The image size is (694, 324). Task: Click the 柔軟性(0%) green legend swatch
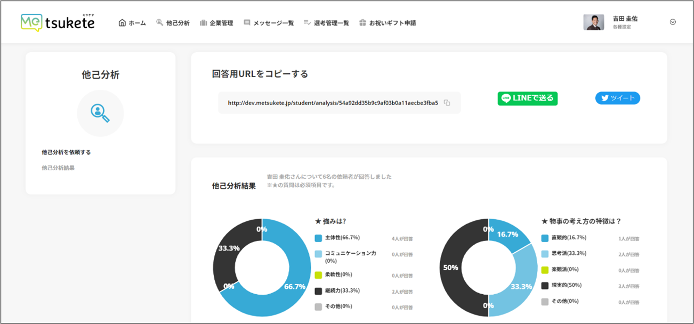(x=318, y=276)
